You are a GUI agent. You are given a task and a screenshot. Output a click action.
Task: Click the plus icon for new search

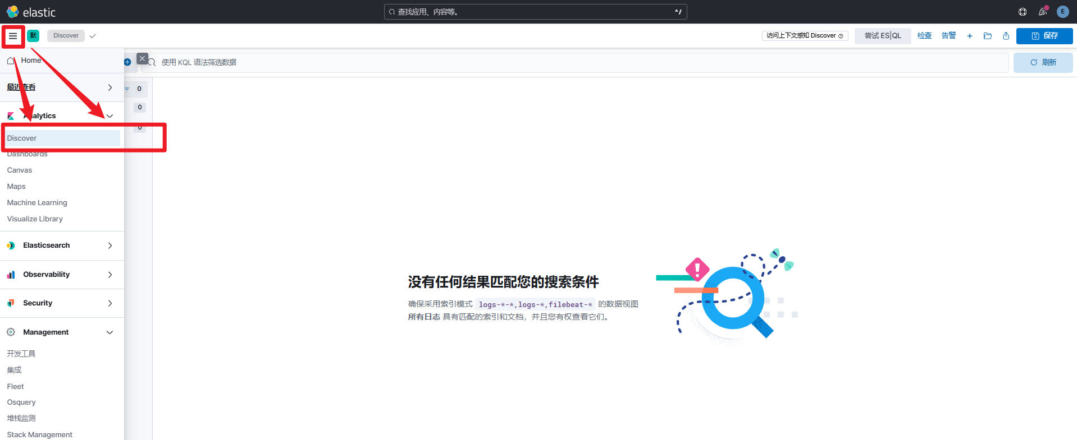click(969, 36)
